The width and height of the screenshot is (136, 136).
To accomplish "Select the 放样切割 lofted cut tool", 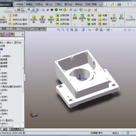I will [x=62, y=20].
